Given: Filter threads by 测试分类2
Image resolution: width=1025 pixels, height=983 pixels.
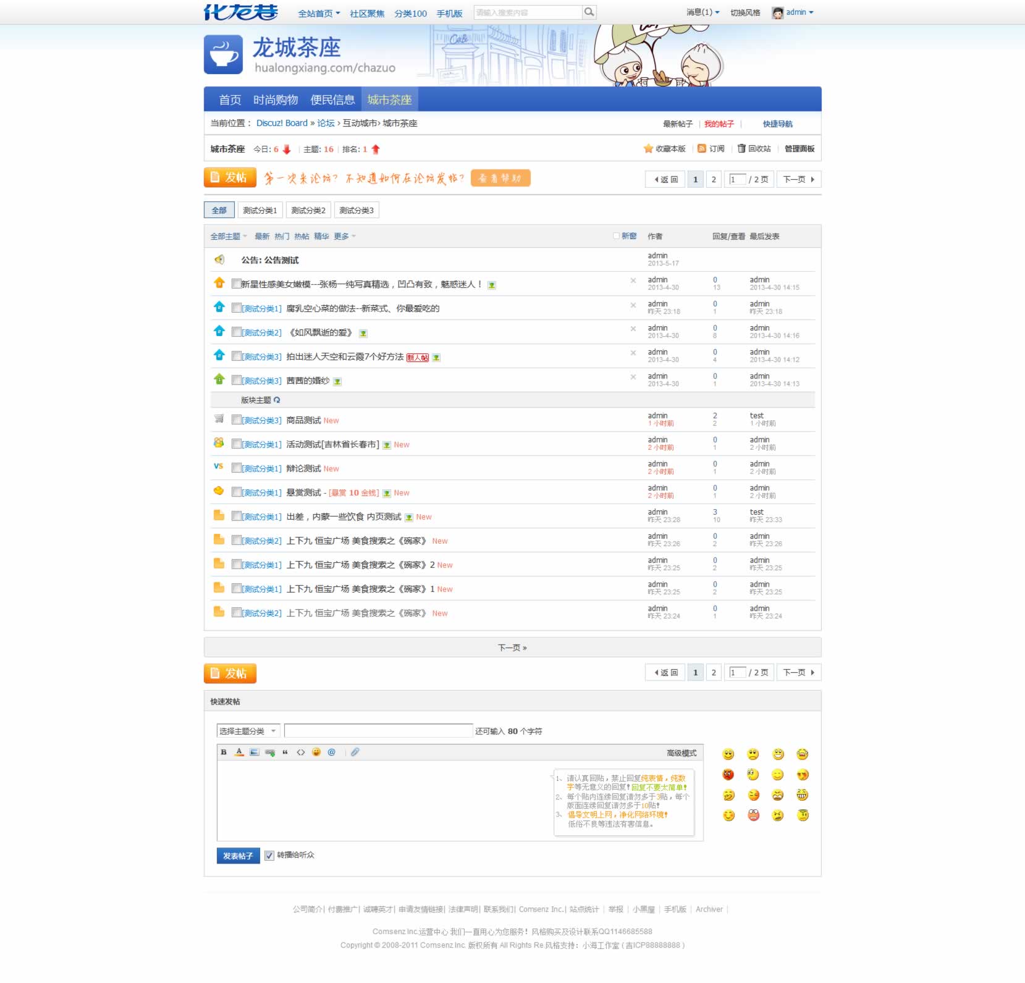Looking at the screenshot, I should 308,209.
